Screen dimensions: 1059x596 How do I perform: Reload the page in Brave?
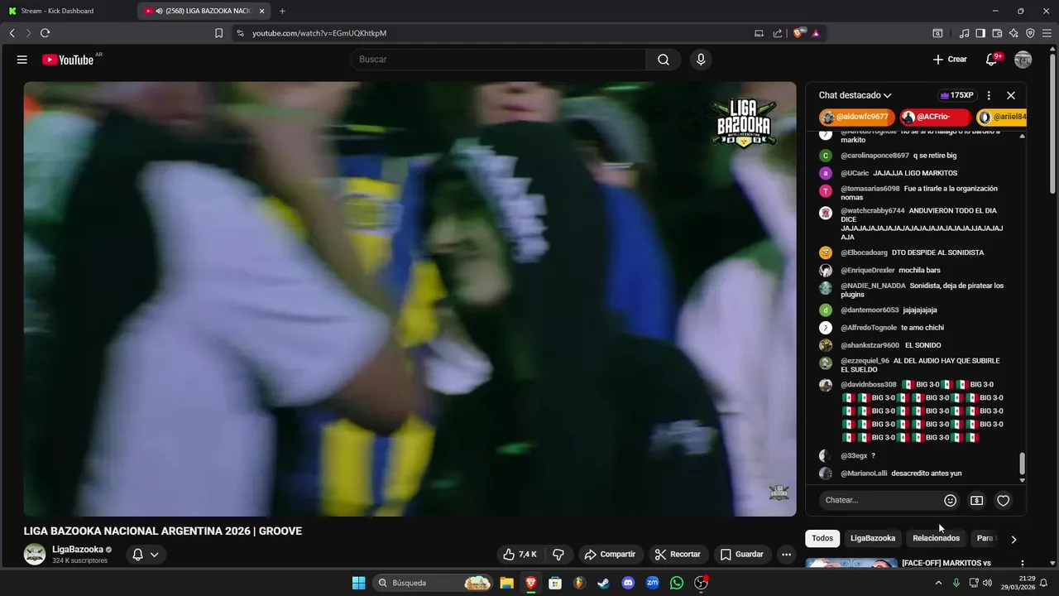pos(45,33)
